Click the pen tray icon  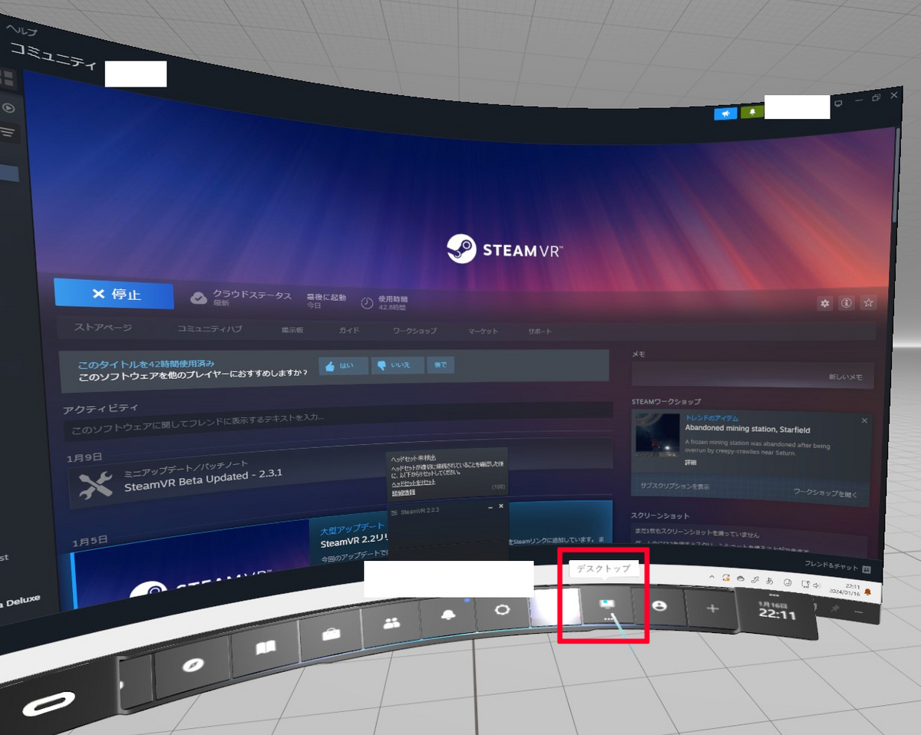coord(755,580)
